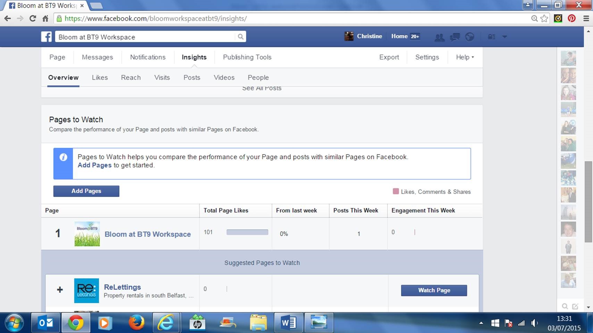Screen dimensions: 593x333
Task: Open the Messages tab
Action: (x=98, y=57)
